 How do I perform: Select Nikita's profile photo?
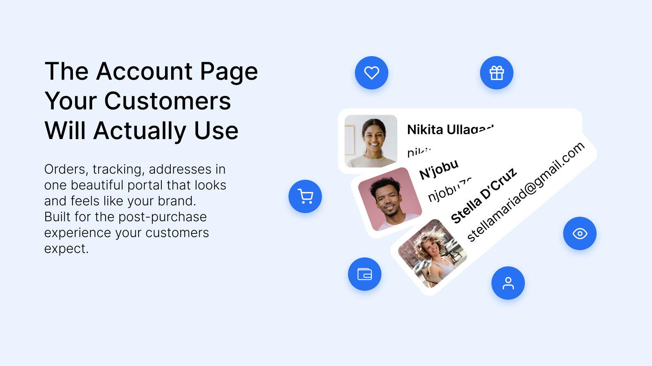371,141
